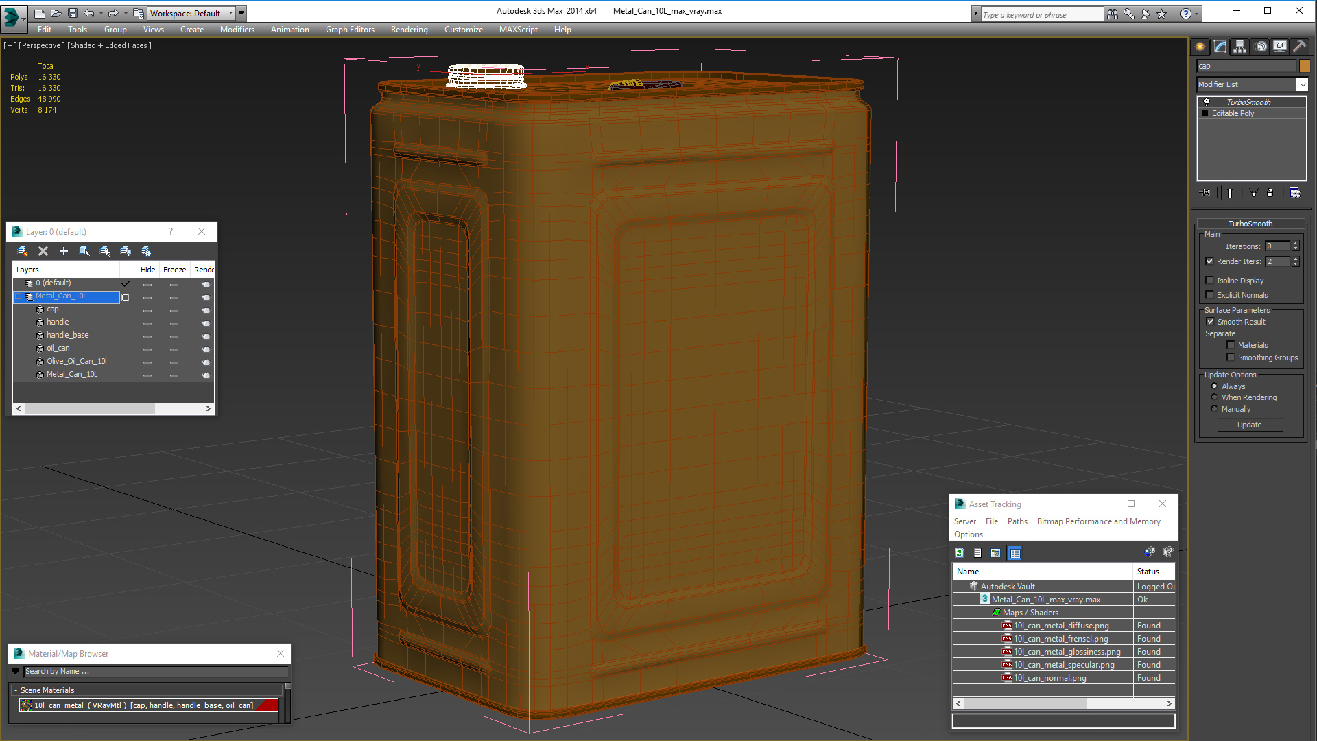Refresh the Asset Tracking list
The height and width of the screenshot is (741, 1317).
[x=960, y=553]
